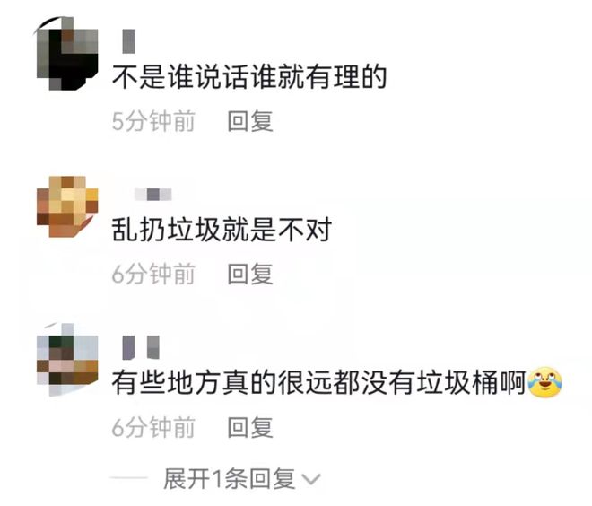Open the first commenter's blurred username
The image size is (592, 506).
pos(128,41)
